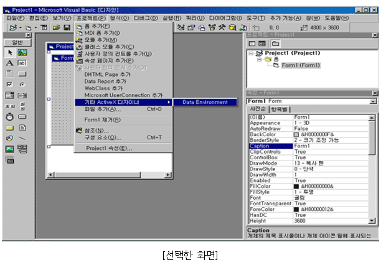
Task: Open the Form1 Form object dropdown
Action: pyautogui.click(x=374, y=101)
